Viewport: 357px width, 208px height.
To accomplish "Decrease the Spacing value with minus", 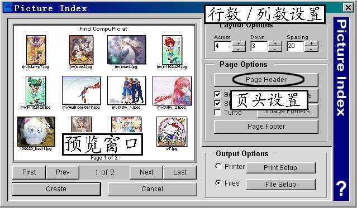I will (311, 49).
